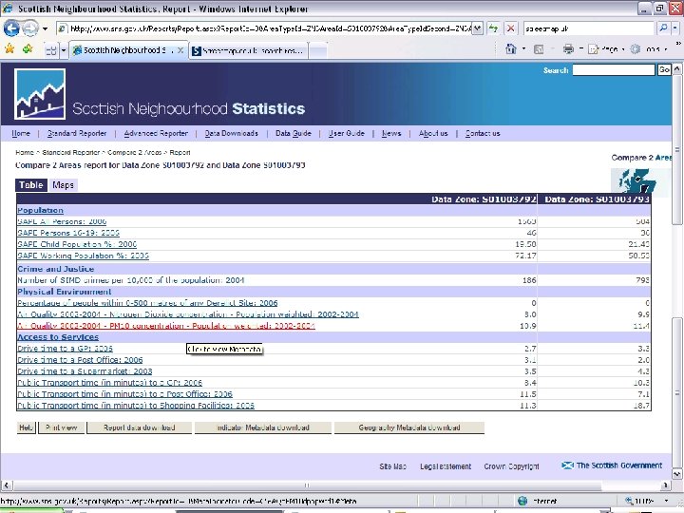Click the Home page icon in toolbar
Screen dimensions: 684x513
[x=511, y=48]
